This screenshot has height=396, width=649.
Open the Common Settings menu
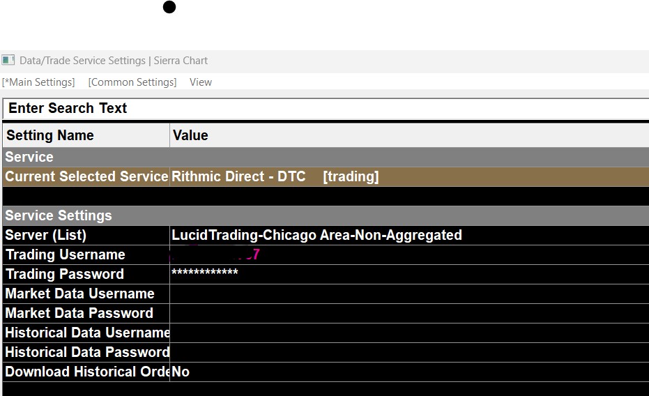point(132,82)
